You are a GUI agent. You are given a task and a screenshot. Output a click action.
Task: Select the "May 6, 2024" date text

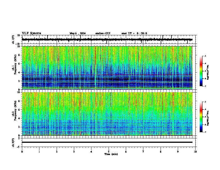(x=77, y=33)
